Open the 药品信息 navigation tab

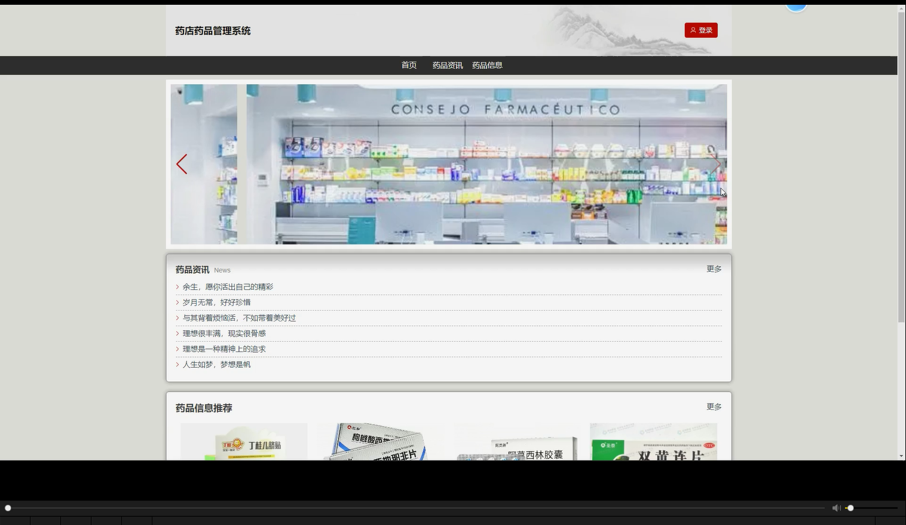tap(487, 65)
